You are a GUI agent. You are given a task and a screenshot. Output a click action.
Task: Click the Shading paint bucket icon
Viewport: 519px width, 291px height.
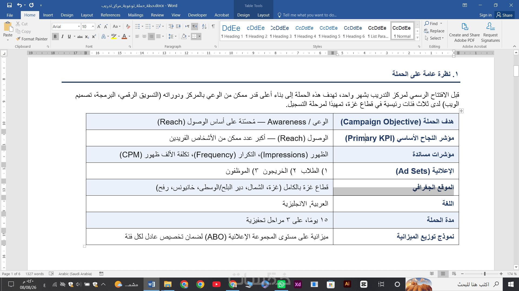coord(184,36)
